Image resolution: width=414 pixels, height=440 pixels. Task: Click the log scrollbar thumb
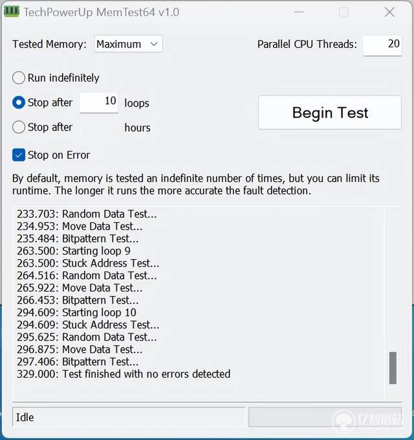tap(393, 368)
